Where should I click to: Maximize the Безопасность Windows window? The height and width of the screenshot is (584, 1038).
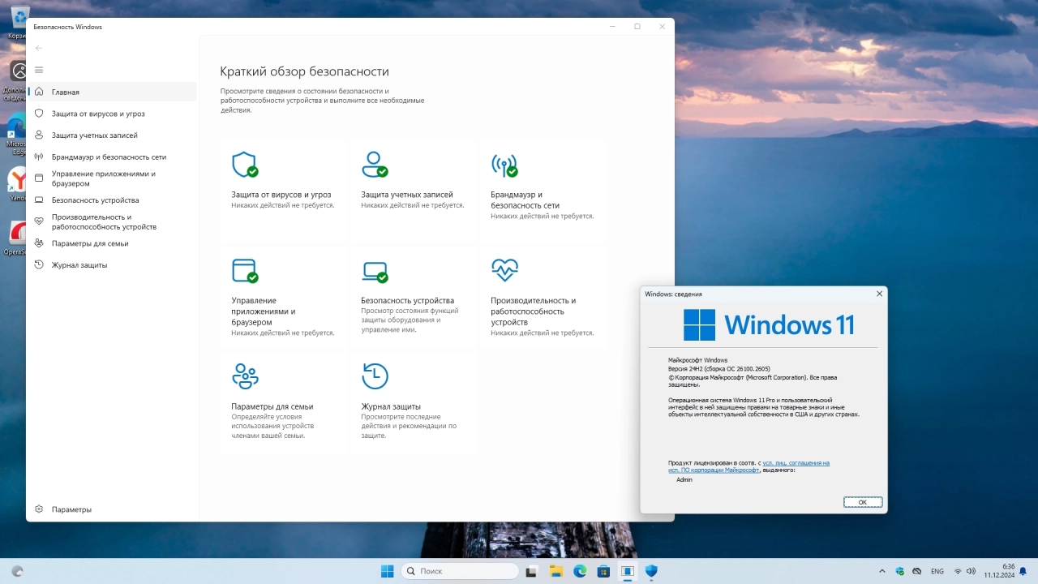click(x=637, y=27)
